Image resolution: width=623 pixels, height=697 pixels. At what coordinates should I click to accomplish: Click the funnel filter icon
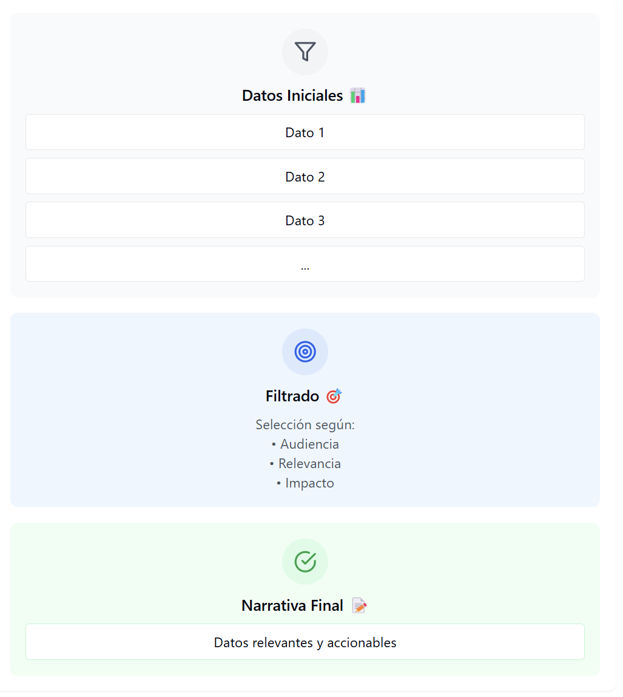[x=305, y=52]
